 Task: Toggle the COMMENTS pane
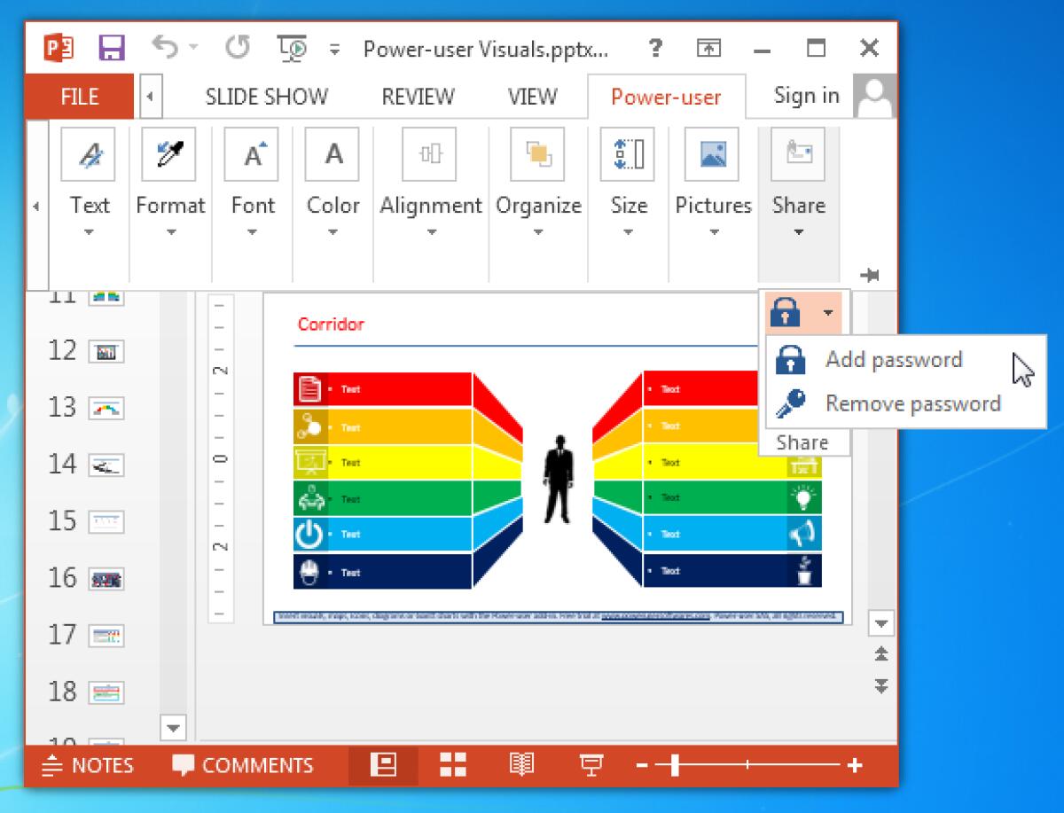tap(242, 765)
